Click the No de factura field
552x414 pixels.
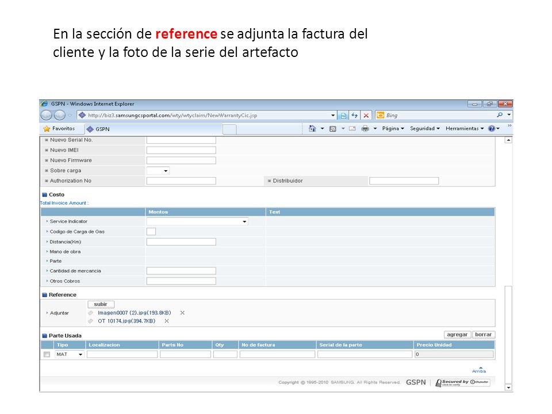(x=277, y=355)
